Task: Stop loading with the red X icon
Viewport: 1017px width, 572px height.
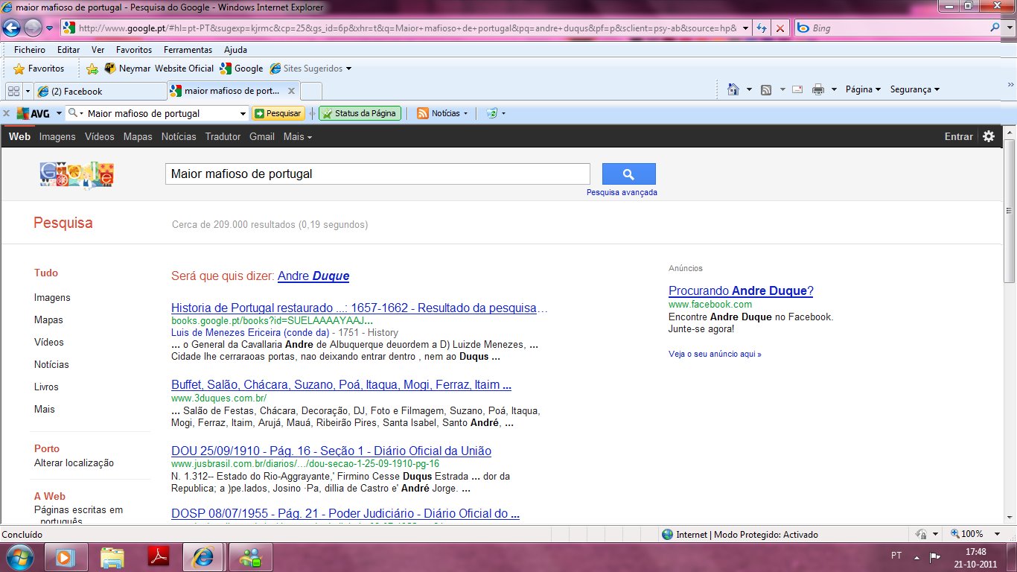Action: click(780, 28)
